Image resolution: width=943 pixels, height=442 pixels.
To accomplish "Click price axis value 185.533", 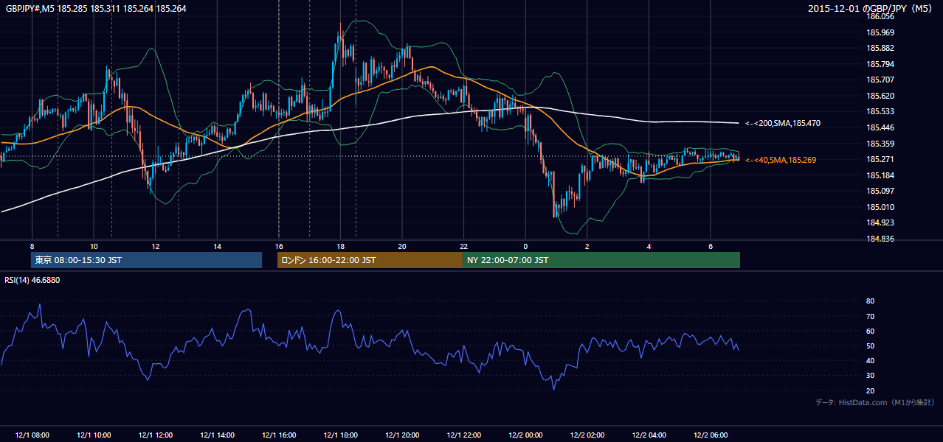I will 881,112.
